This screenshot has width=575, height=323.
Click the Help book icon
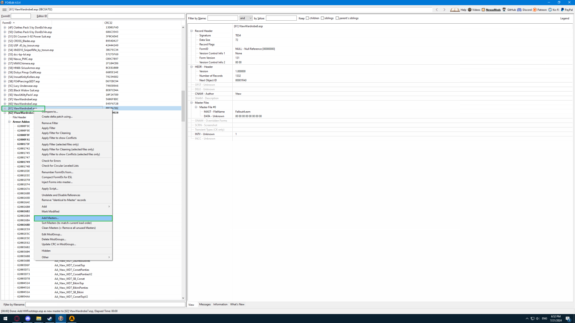pyautogui.click(x=455, y=10)
